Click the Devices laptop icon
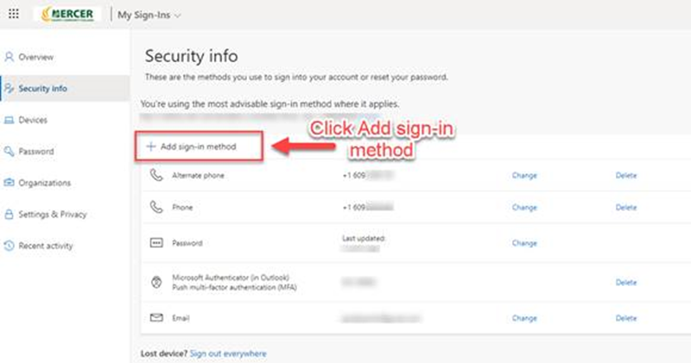Image resolution: width=691 pixels, height=363 pixels. point(10,120)
